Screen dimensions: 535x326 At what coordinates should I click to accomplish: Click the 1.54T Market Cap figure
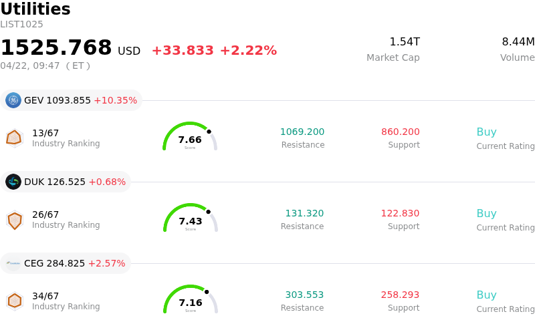pyautogui.click(x=405, y=42)
